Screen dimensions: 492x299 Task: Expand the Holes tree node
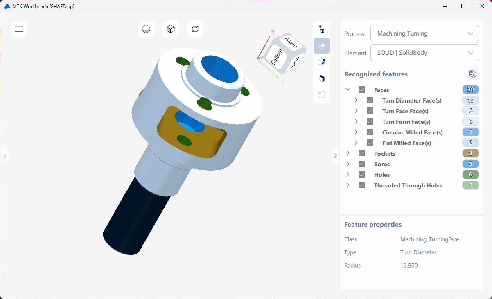click(x=348, y=174)
